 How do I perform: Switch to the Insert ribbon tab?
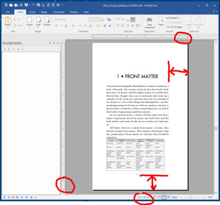(32, 12)
